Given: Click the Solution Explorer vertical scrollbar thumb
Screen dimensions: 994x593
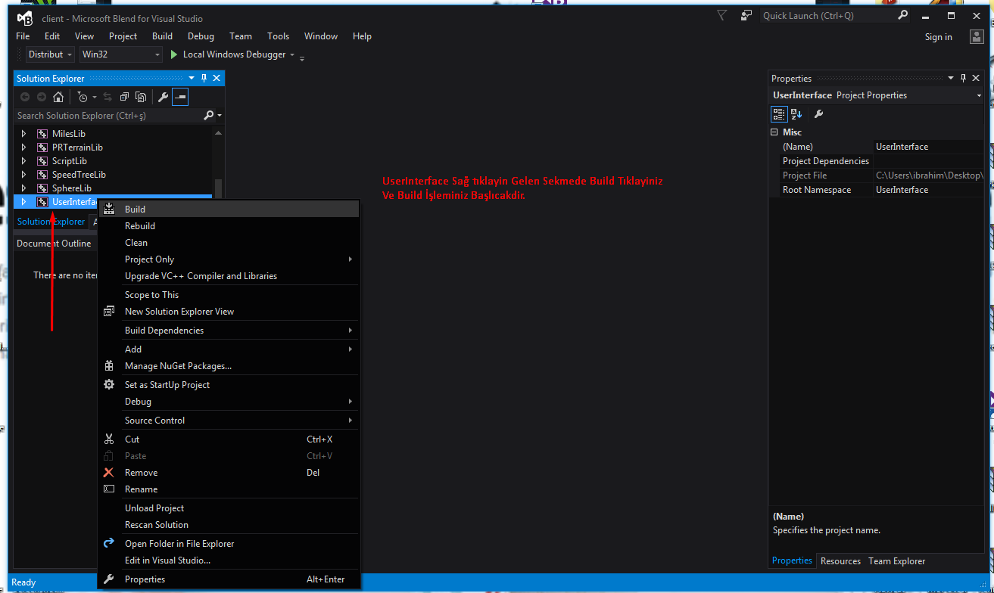Looking at the screenshot, I should click(x=219, y=188).
